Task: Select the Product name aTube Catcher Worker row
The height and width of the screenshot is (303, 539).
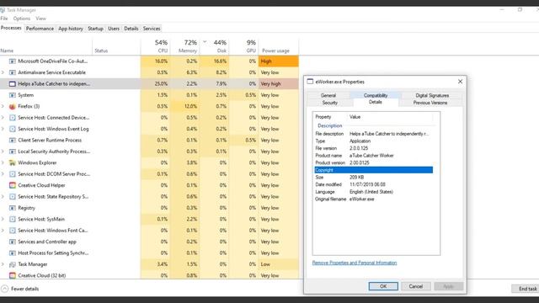Action: [374, 155]
